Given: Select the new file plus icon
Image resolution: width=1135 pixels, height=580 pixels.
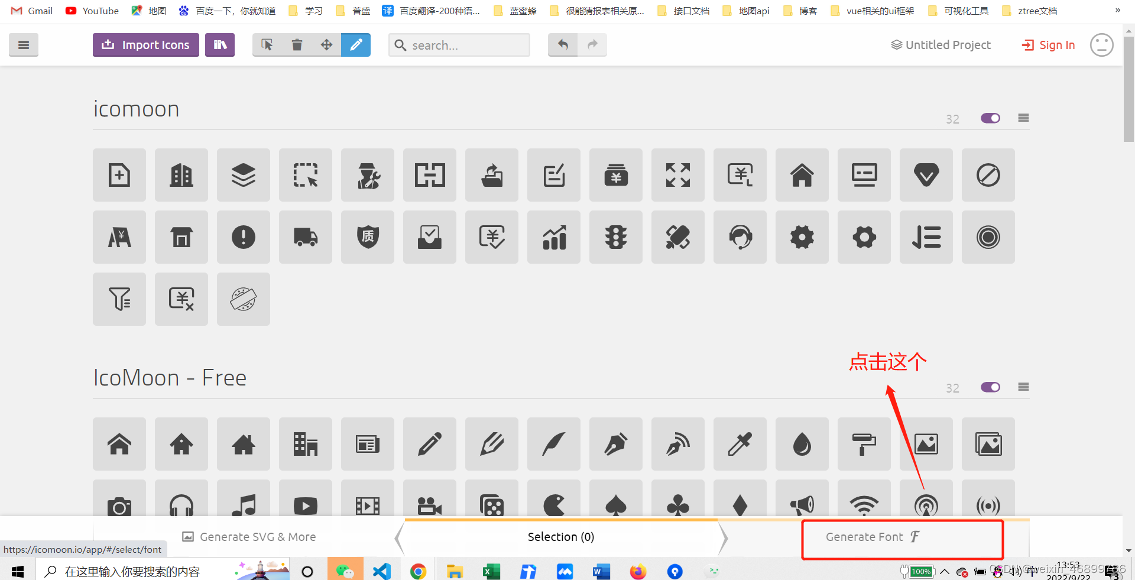Looking at the screenshot, I should (x=119, y=175).
